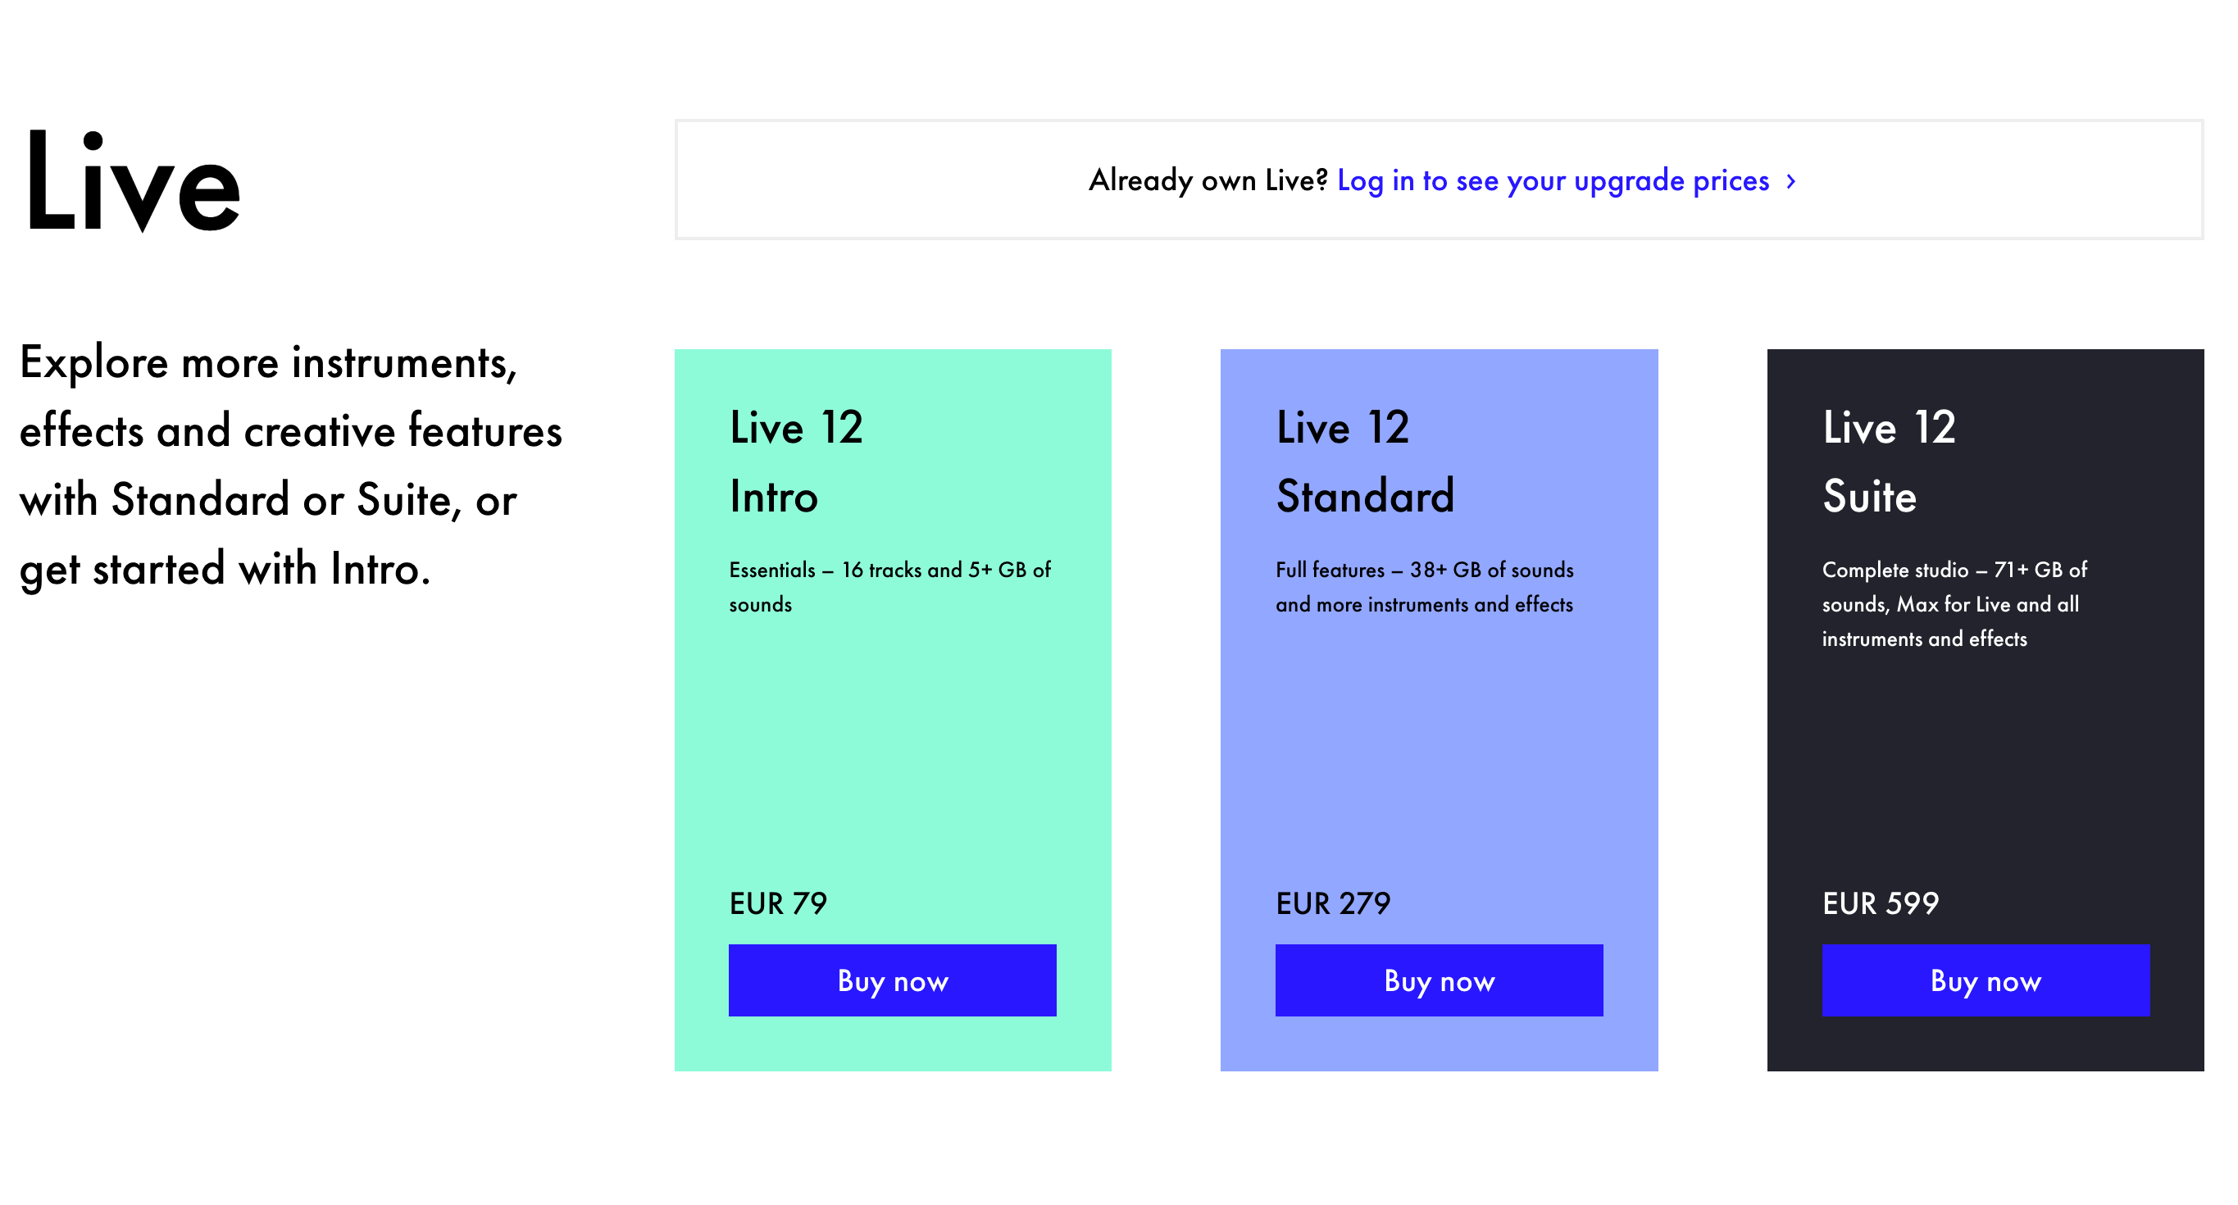Click the EUR 79 price
Viewport: 2238px width, 1205px height.
[x=778, y=903]
